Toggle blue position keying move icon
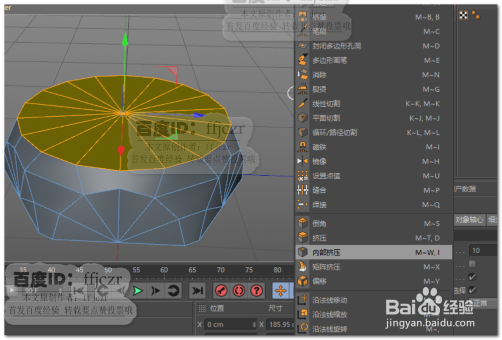This screenshot has width=502, height=340. coord(281,291)
